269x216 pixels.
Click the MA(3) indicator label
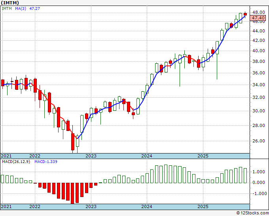click(21, 8)
